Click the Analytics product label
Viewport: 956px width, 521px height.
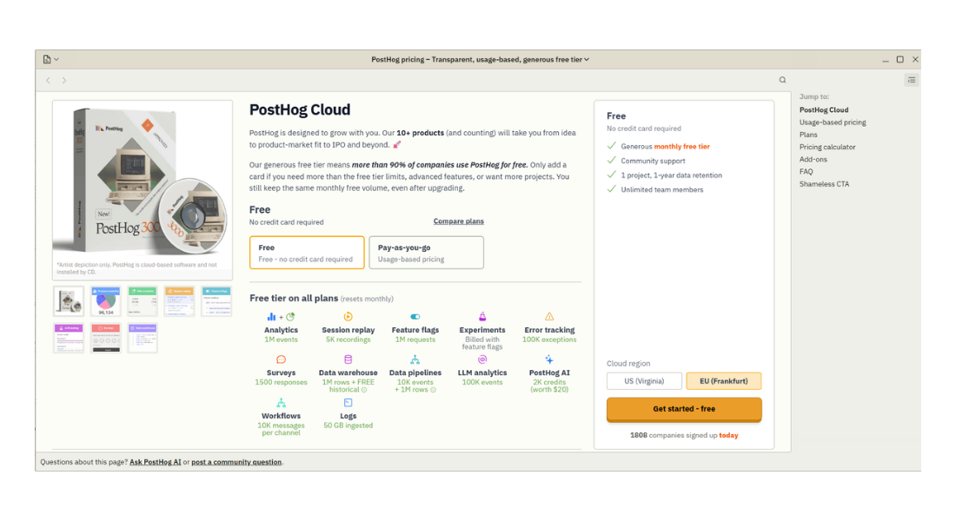click(x=281, y=330)
